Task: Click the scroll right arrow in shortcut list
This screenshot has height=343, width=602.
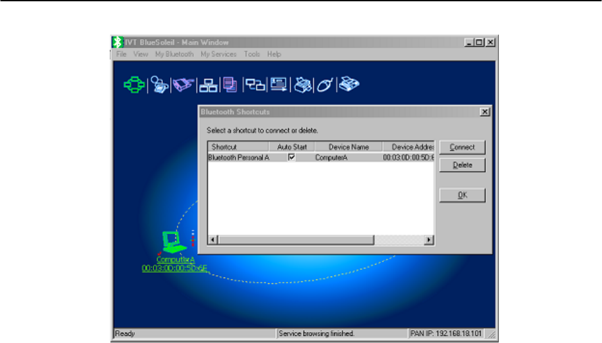Action: click(x=429, y=240)
